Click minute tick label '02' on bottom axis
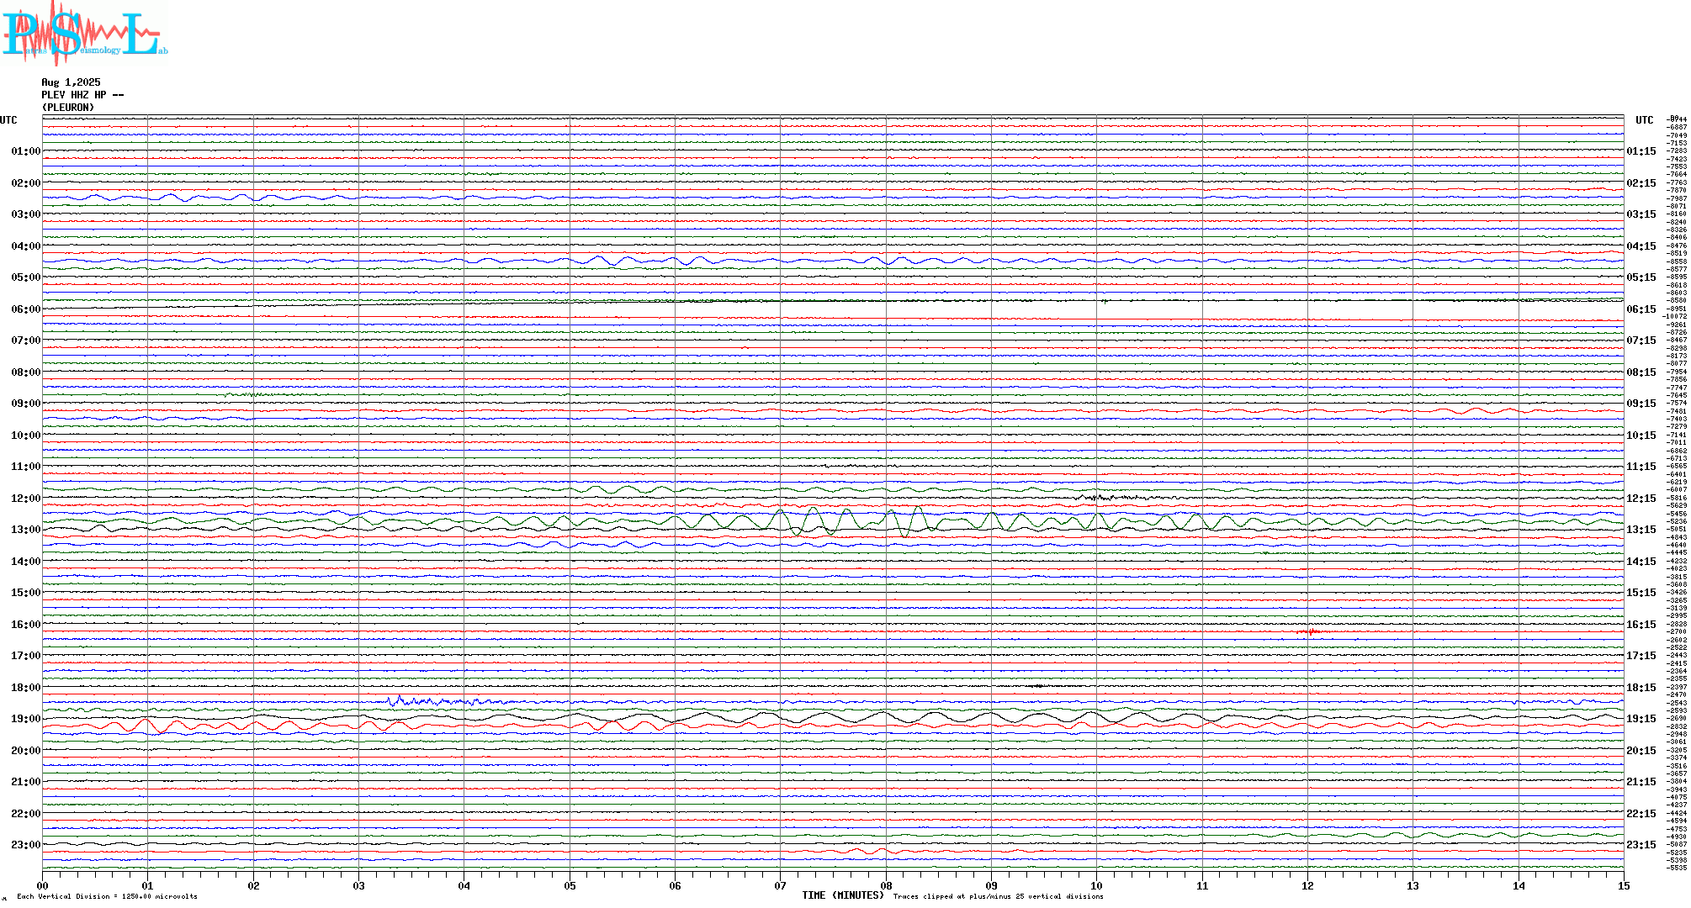 (253, 885)
